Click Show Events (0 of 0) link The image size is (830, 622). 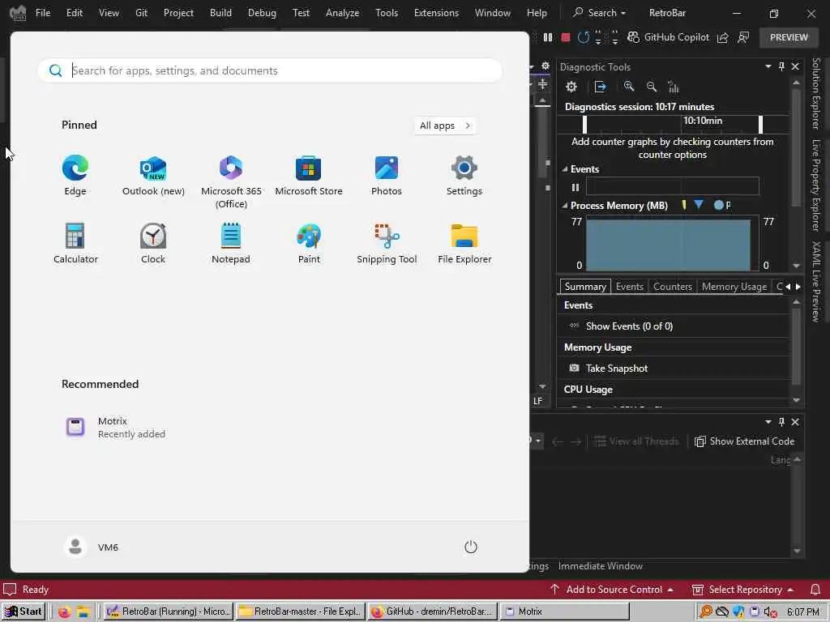pyautogui.click(x=629, y=326)
